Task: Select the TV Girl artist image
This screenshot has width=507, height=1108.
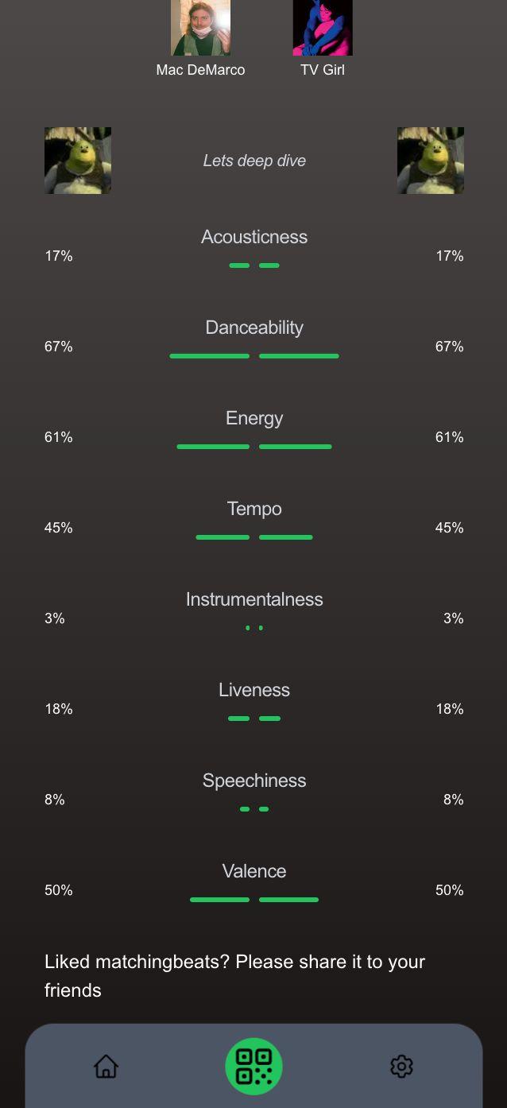Action: 323,28
